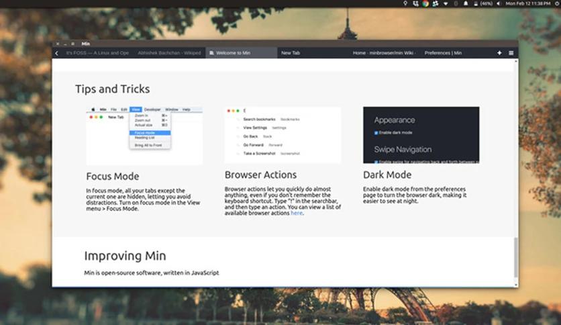Open the hamburger menu in Min
Viewport: 561px width, 325px height.
point(511,53)
